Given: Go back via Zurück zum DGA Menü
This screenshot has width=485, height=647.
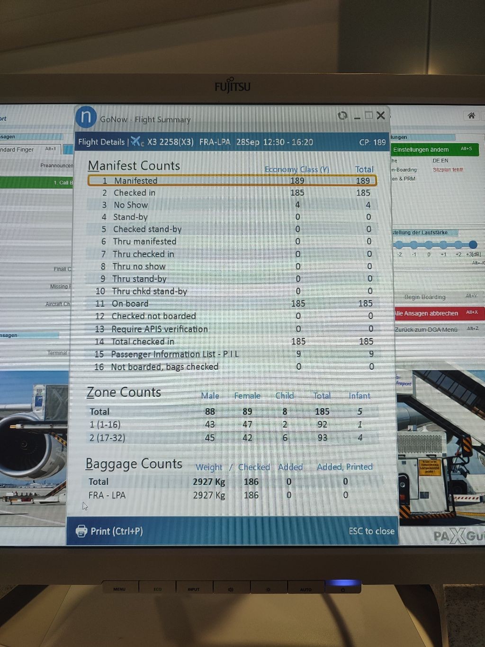Looking at the screenshot, I should pyautogui.click(x=426, y=329).
